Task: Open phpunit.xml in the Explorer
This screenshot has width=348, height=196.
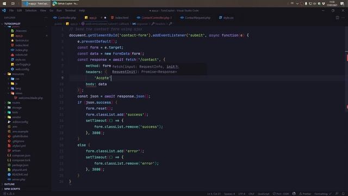Action: pyautogui.click(x=20, y=170)
